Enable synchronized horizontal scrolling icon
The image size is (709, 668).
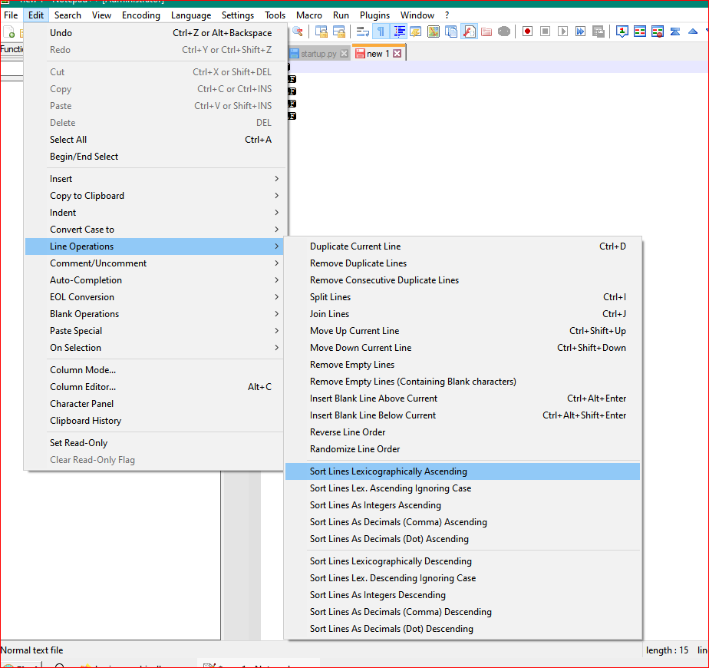click(339, 31)
